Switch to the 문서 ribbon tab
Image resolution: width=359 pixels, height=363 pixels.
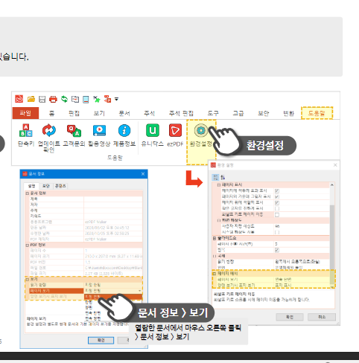click(x=124, y=113)
